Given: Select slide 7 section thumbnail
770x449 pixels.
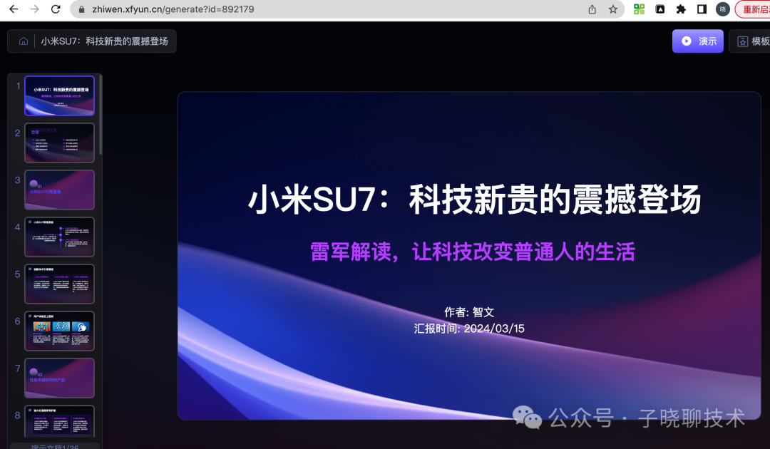Looking at the screenshot, I should pyautogui.click(x=59, y=378).
